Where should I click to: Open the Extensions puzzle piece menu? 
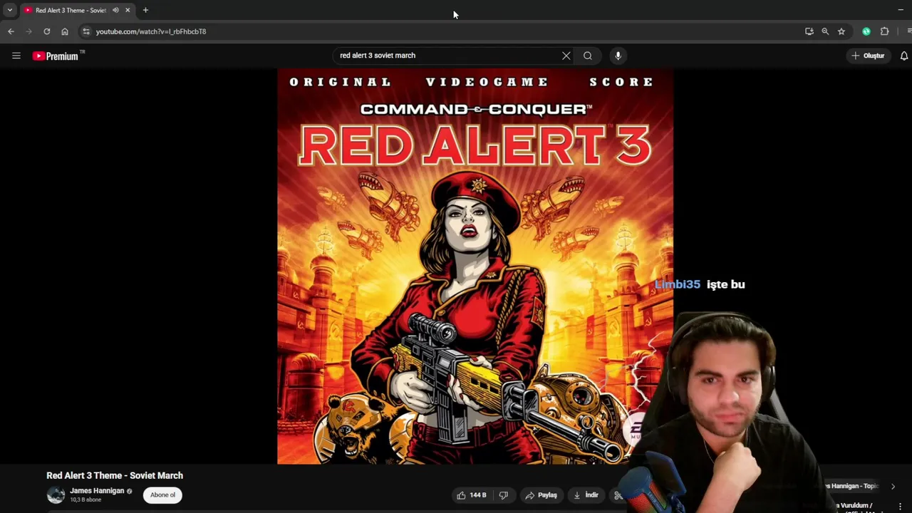coord(885,31)
